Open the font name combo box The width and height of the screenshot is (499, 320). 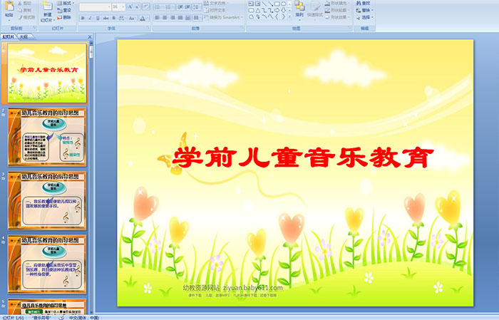[x=95, y=7]
